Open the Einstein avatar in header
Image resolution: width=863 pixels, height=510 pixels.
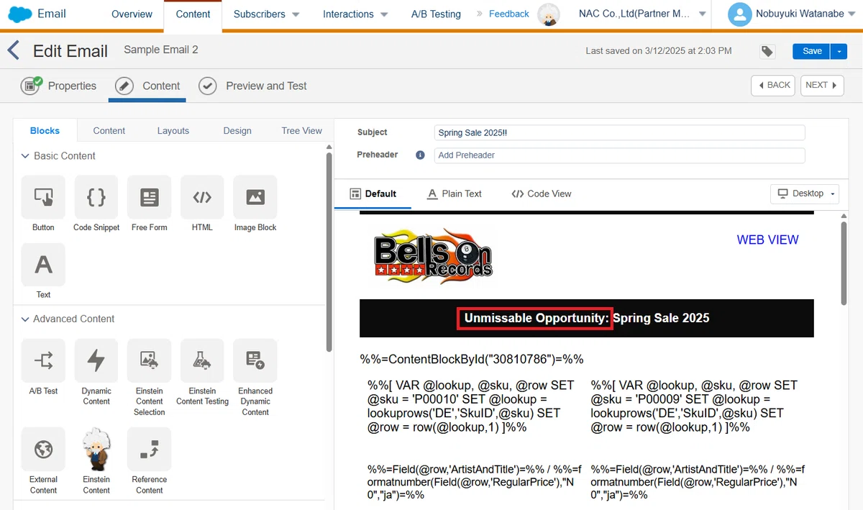(x=549, y=14)
